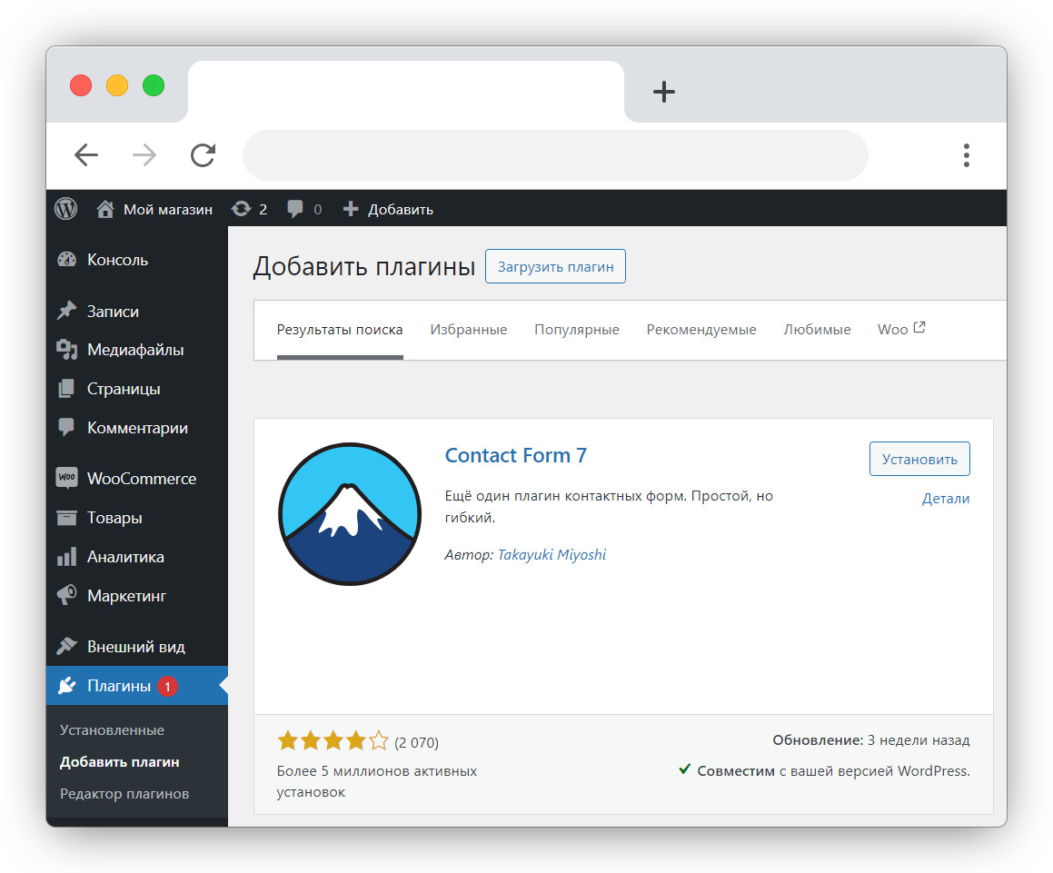The image size is (1053, 873).
Task: Open the comments bubble icon in admin bar
Action: [294, 209]
